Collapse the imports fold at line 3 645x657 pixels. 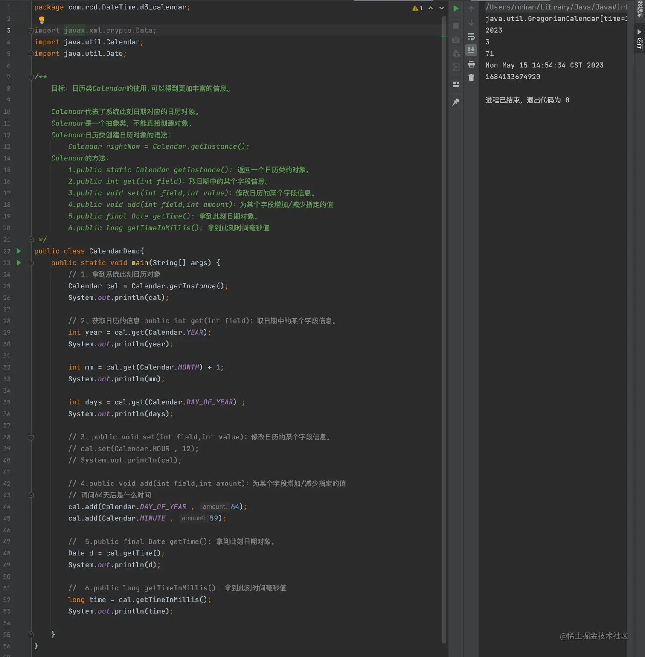point(31,30)
